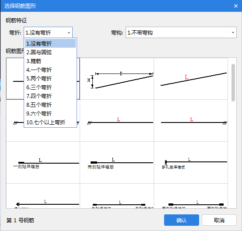242x231 pixels.
Task: Choose '9.六个弯折' entry
Action: (50, 114)
